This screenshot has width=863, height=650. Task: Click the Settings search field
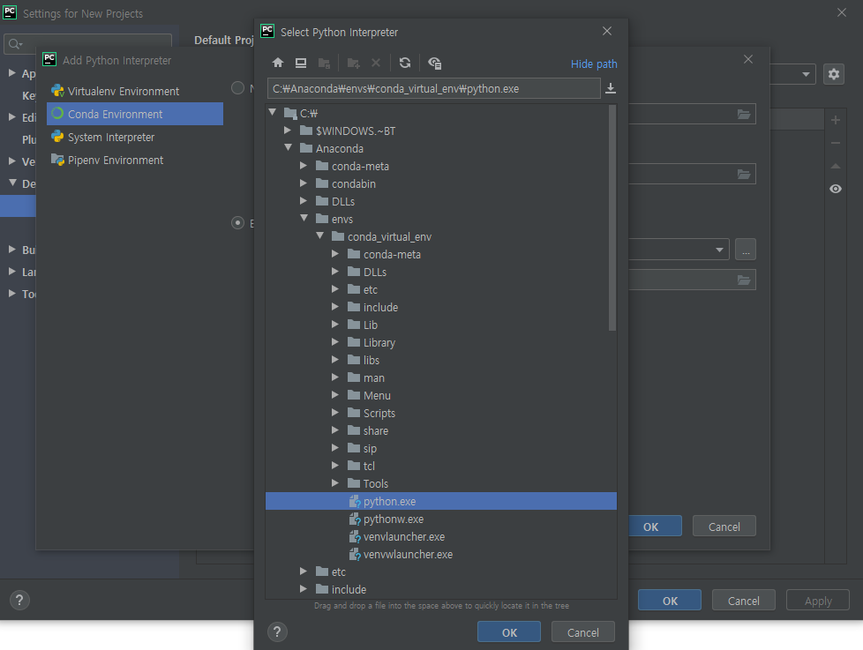pos(88,43)
